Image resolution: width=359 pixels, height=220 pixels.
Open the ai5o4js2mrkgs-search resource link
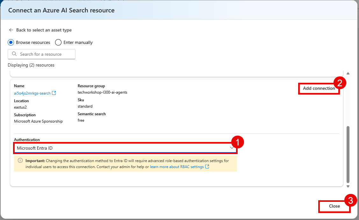(x=33, y=93)
